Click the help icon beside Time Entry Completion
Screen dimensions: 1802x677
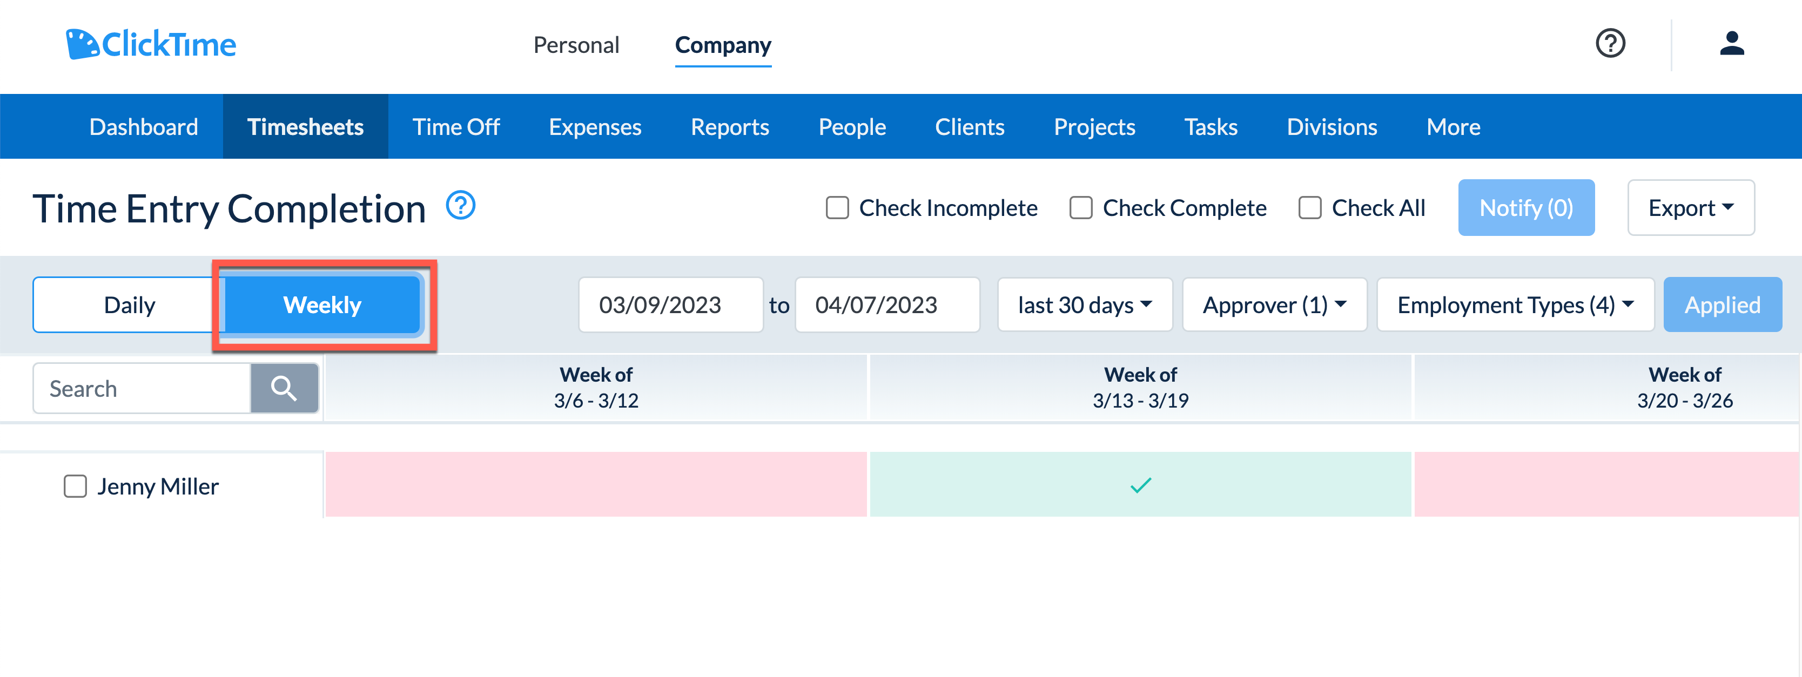pyautogui.click(x=460, y=205)
